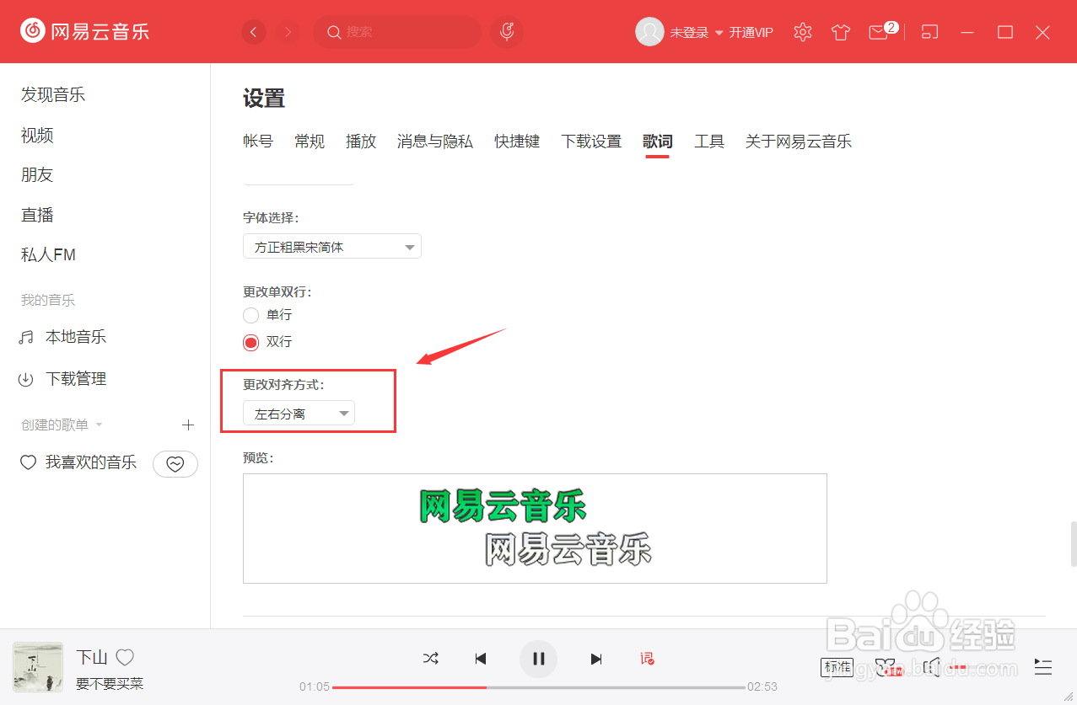The width and height of the screenshot is (1077, 705).
Task: Select 双行 radio button
Action: (250, 342)
